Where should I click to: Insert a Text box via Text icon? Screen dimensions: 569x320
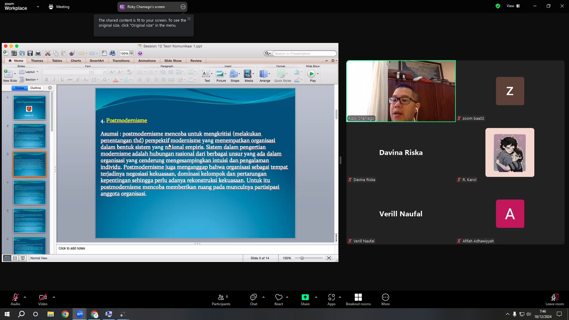tap(206, 73)
